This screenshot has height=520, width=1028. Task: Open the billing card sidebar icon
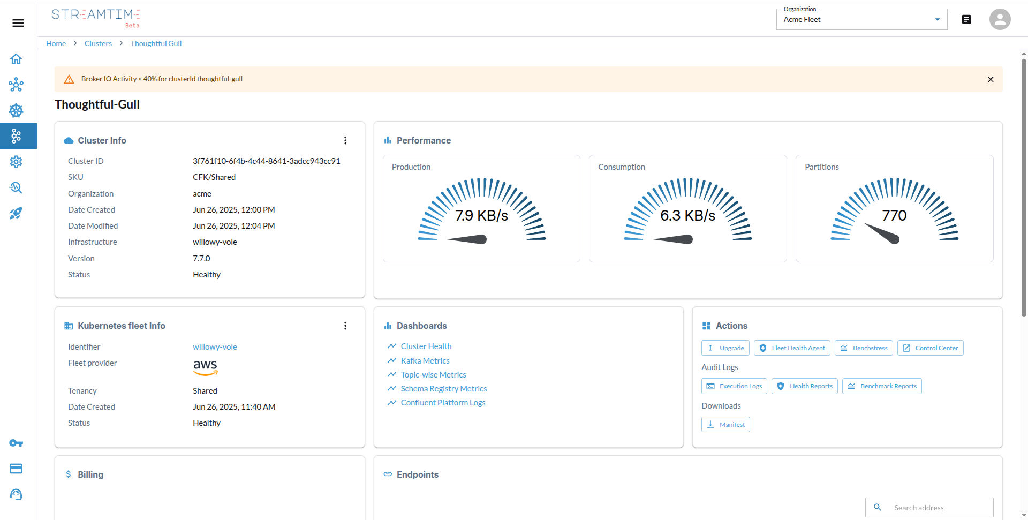[x=16, y=469]
